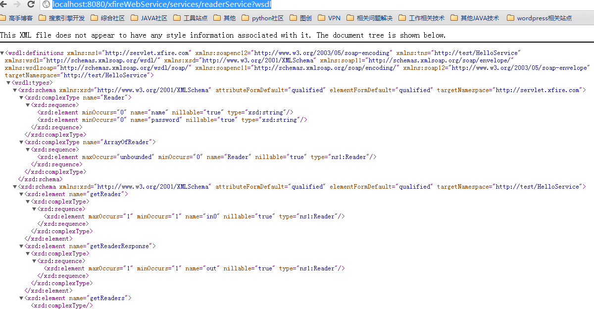Collapse the xsd:element name="getReader" node

pyautogui.click(x=21, y=194)
